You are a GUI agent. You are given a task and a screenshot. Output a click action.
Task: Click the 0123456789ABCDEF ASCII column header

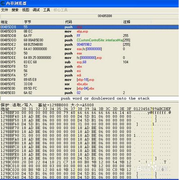coord(152,109)
